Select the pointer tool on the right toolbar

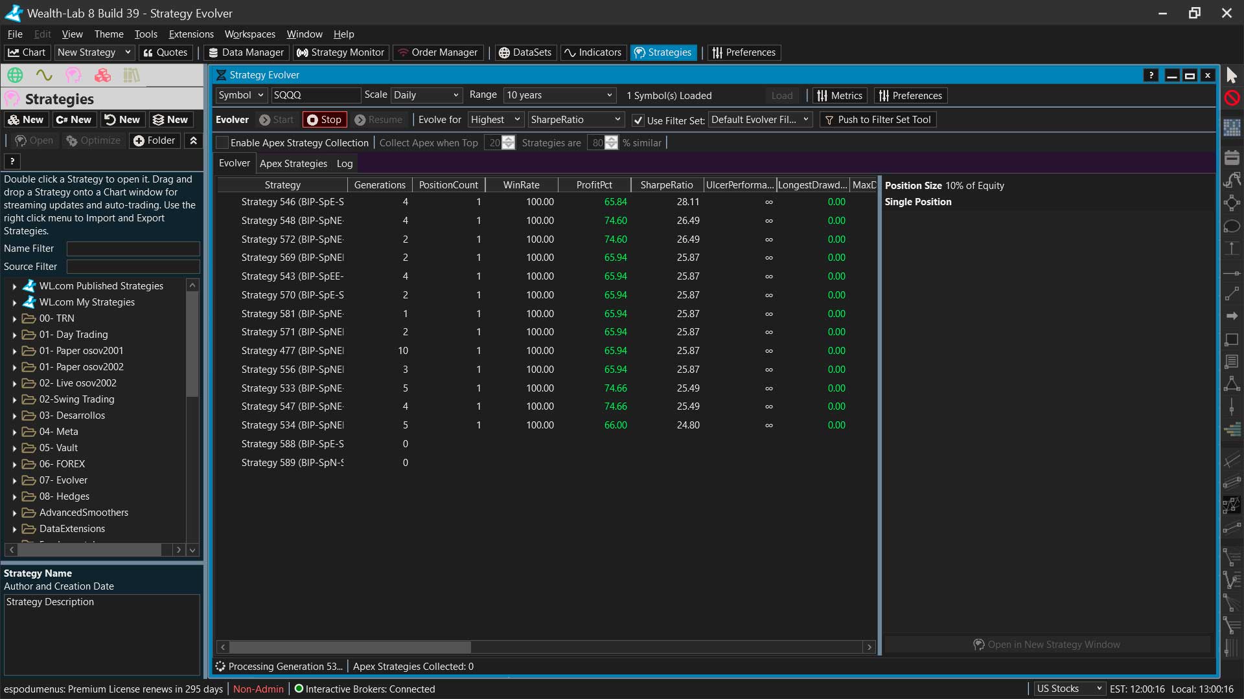1232,75
